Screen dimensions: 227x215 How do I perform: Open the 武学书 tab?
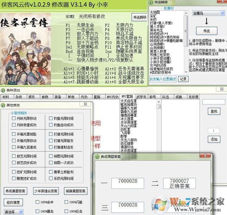pos(141,97)
